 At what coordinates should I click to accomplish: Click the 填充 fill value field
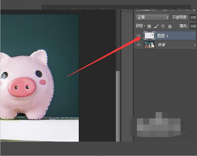click(x=193, y=26)
